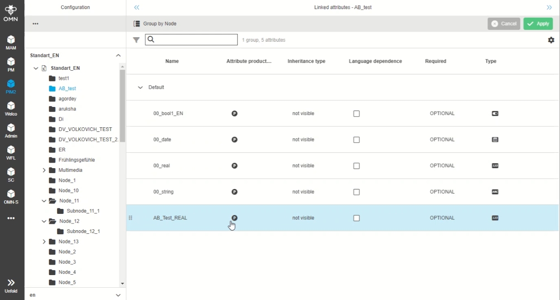Enable language dependence for 00_real
The height and width of the screenshot is (300, 560).
click(357, 166)
